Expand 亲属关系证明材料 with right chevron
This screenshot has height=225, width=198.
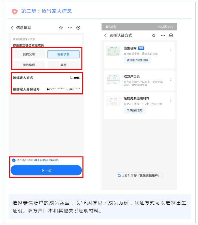pyautogui.click(x=171, y=100)
